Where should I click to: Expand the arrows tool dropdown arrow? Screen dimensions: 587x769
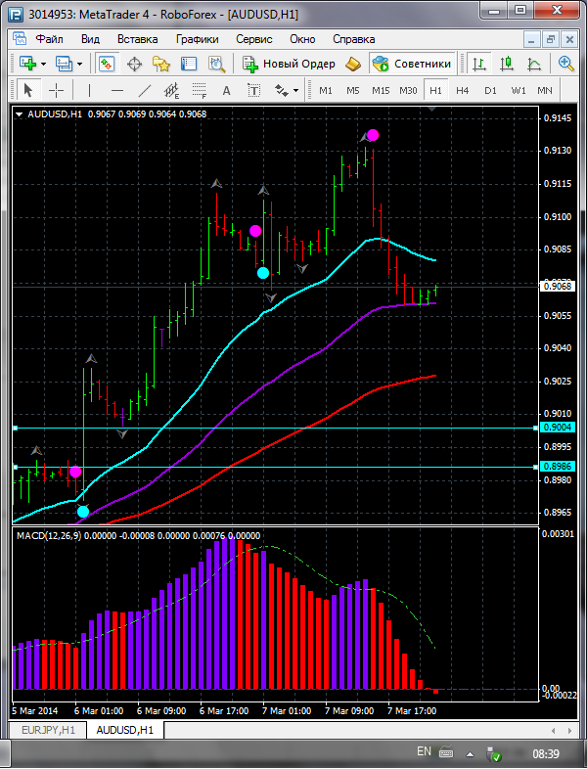(x=295, y=91)
